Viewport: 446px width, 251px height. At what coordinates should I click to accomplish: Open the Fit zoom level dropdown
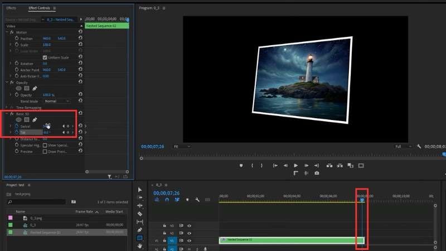182,146
